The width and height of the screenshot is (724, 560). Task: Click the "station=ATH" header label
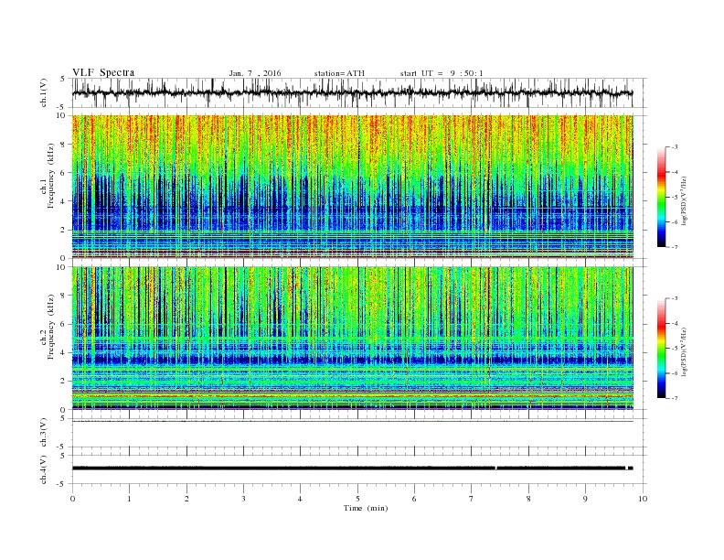[339, 73]
